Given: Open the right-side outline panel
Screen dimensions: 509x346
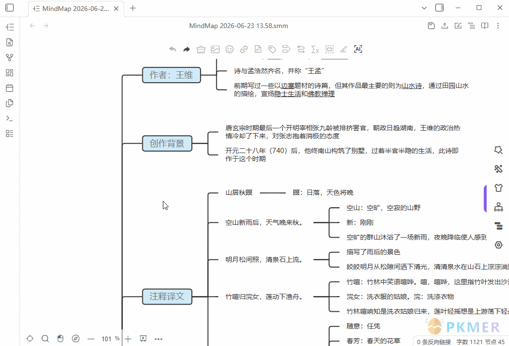Looking at the screenshot, I should (499, 226).
